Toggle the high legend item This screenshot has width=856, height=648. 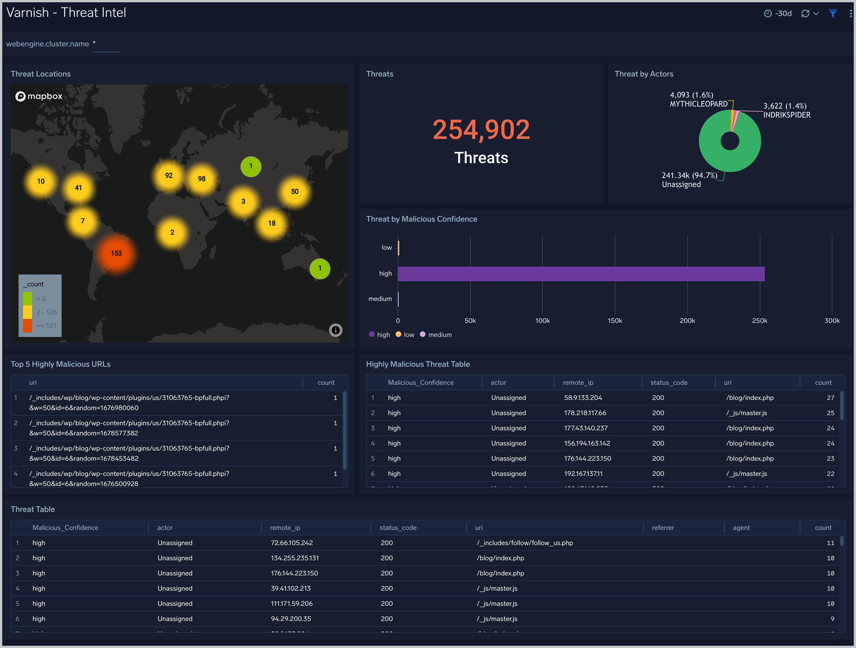point(380,334)
